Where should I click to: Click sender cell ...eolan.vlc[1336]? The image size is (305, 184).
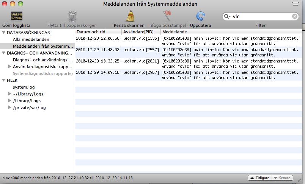pos(141,38)
